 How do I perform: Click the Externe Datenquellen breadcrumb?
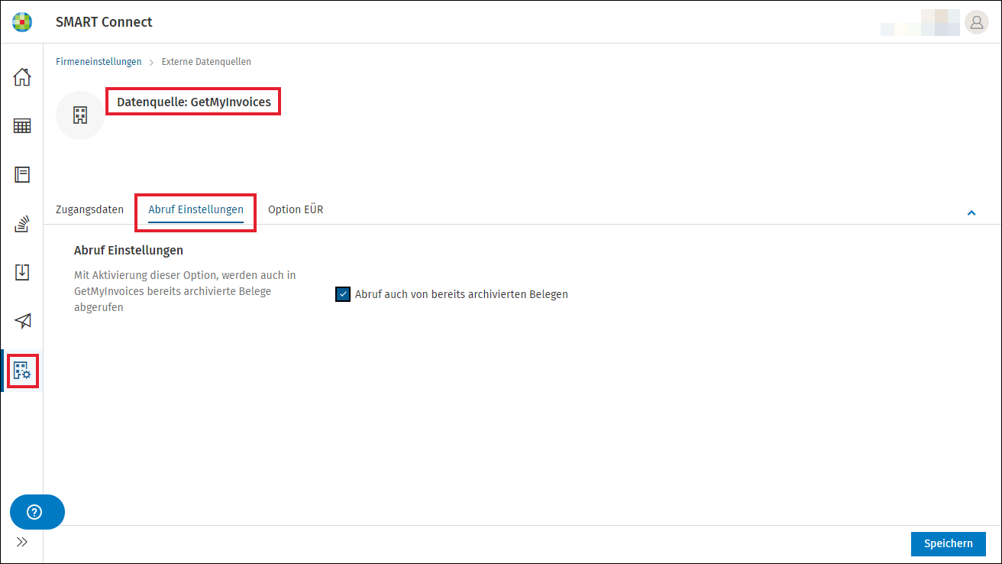pos(206,62)
